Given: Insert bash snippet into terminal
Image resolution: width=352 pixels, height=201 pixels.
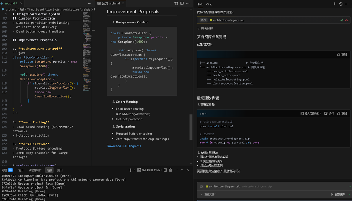Looking at the screenshot, I should click(x=311, y=114).
